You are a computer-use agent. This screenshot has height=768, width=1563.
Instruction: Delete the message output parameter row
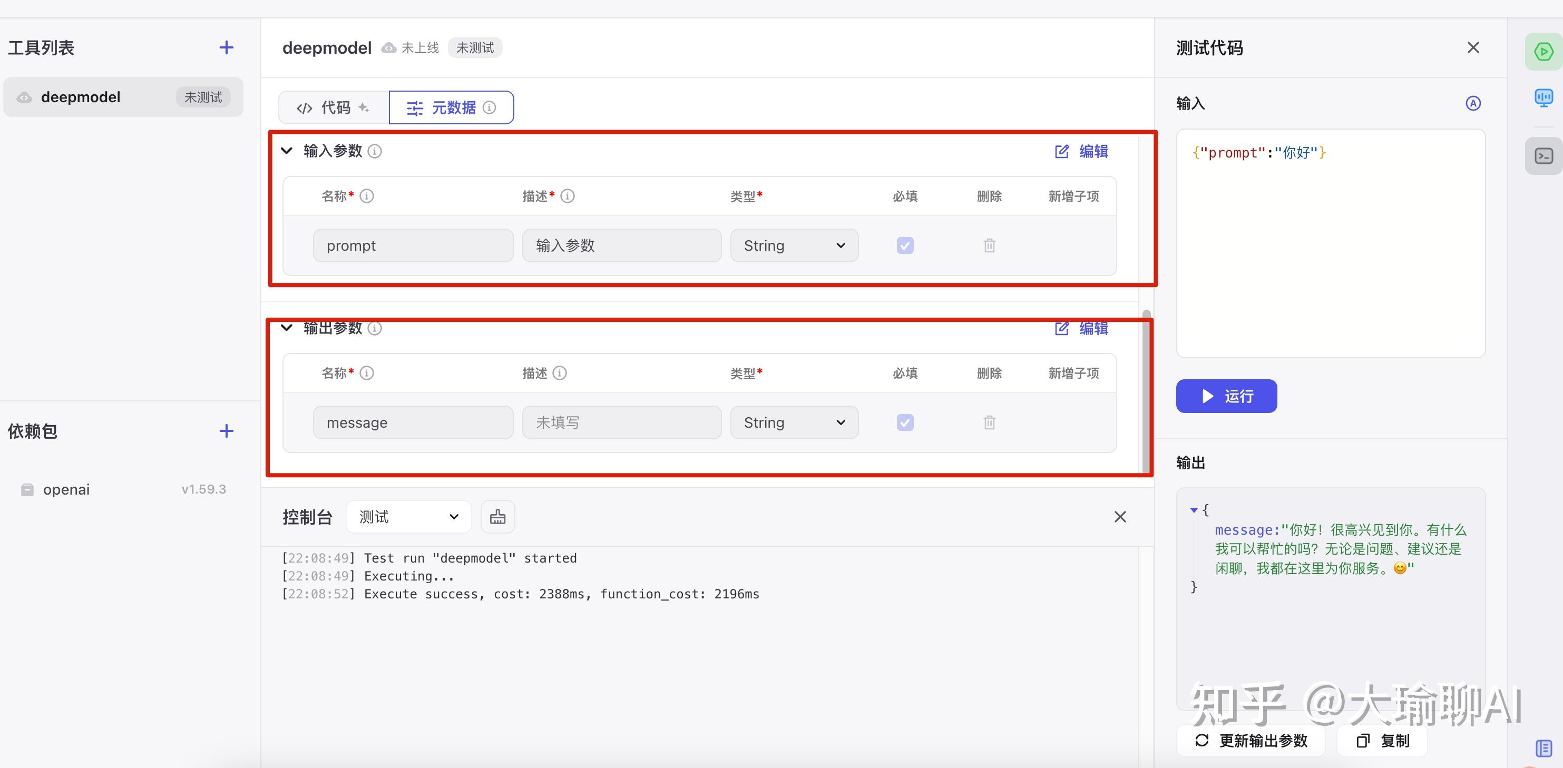989,422
